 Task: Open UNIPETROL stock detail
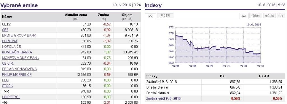11,97
